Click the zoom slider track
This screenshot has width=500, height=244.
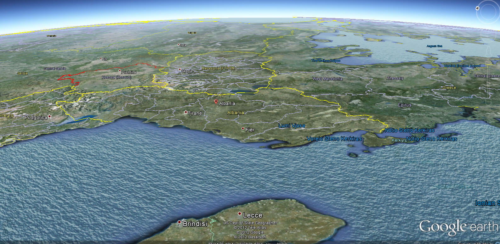[x=488, y=82]
